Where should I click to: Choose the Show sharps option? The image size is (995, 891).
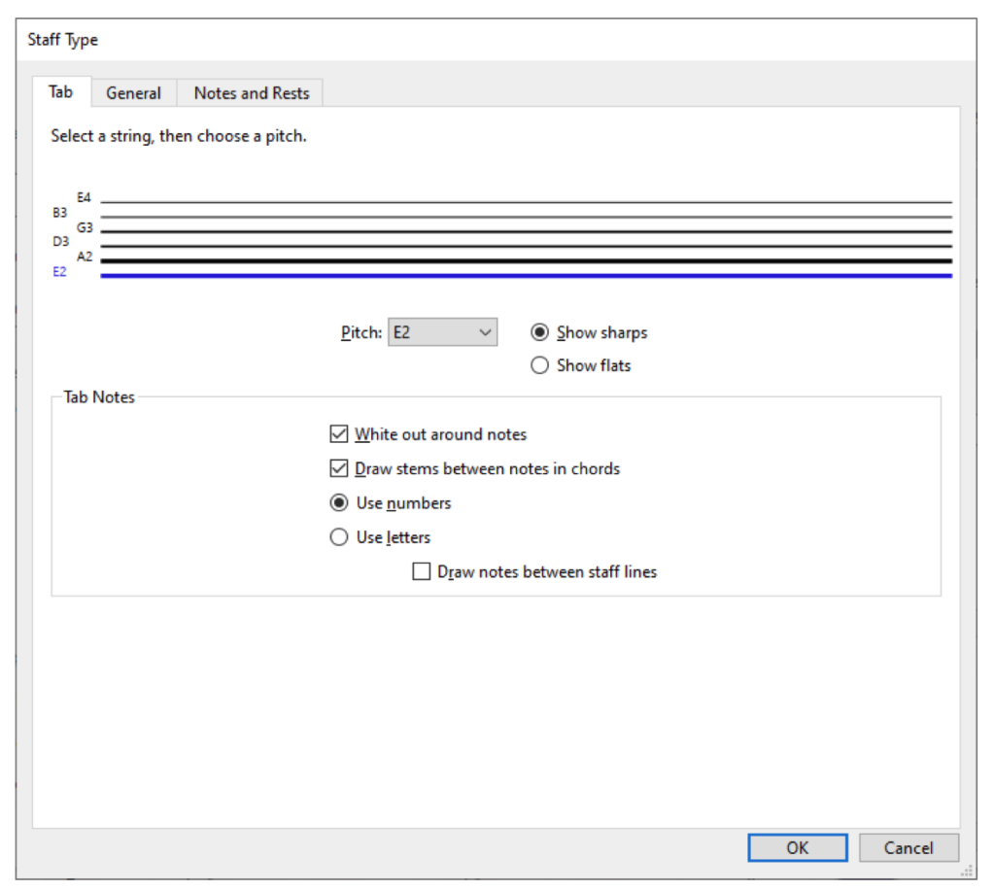pos(540,332)
